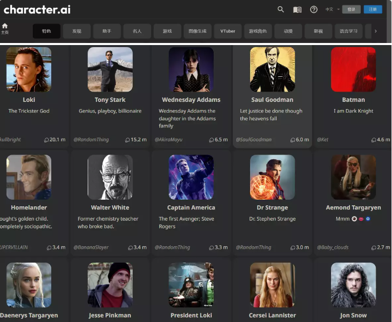Click the search magnifier icon
This screenshot has height=322, width=392.
click(281, 9)
